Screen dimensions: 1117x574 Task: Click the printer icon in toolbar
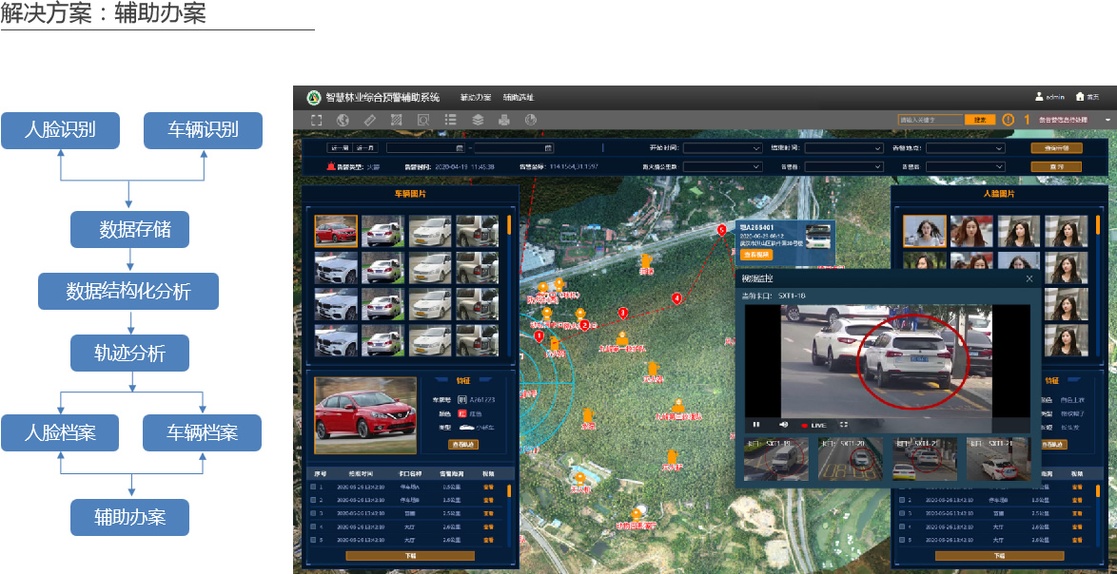tap(504, 120)
